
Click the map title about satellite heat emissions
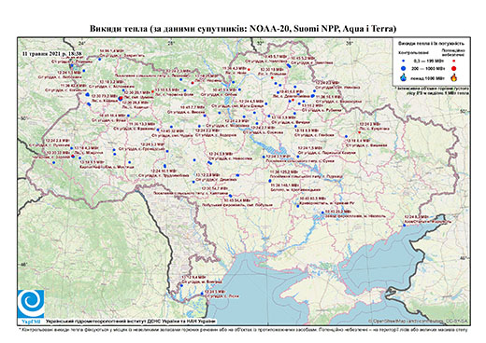coord(243,29)
